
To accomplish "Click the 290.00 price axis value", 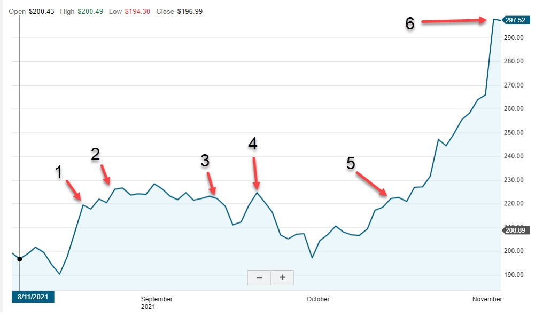I will pos(513,37).
